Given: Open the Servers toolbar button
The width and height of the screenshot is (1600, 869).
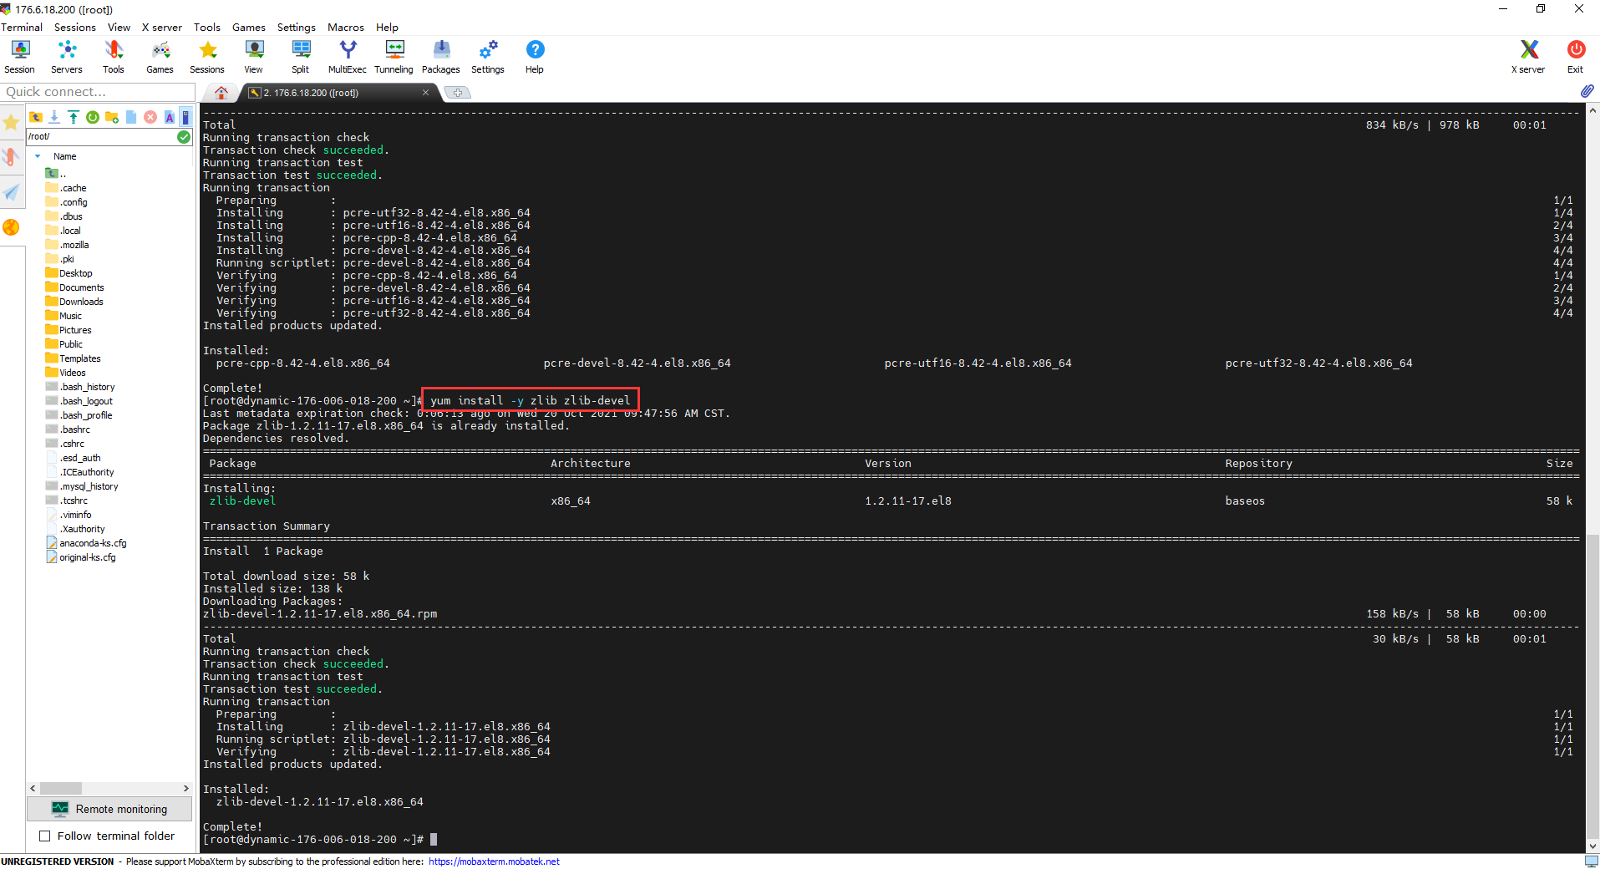Looking at the screenshot, I should 67,57.
